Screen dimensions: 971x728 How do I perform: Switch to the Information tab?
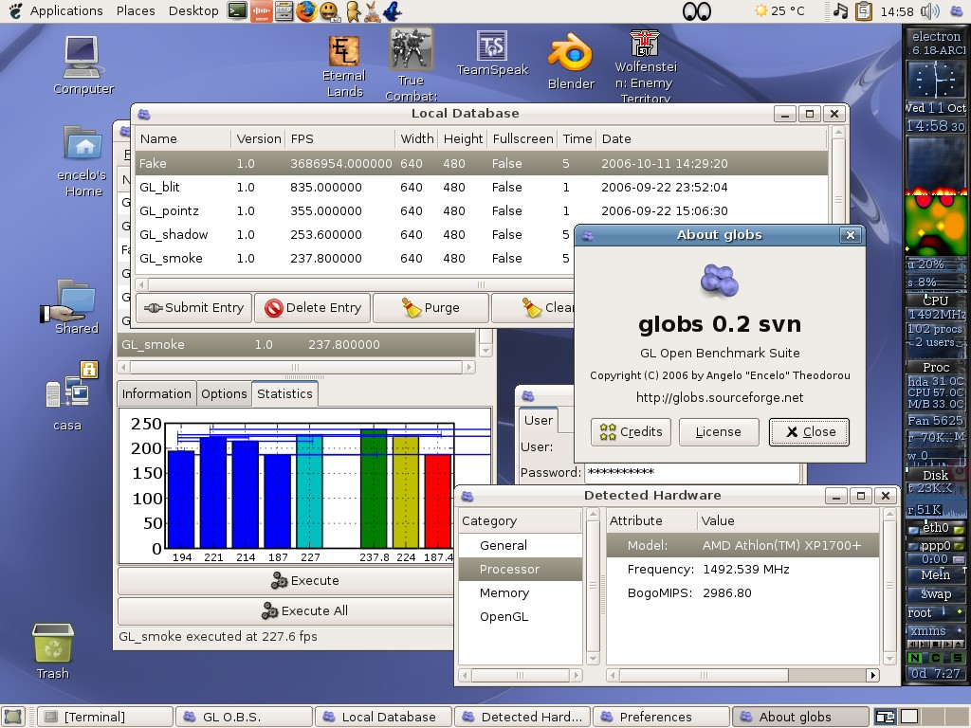click(x=156, y=393)
